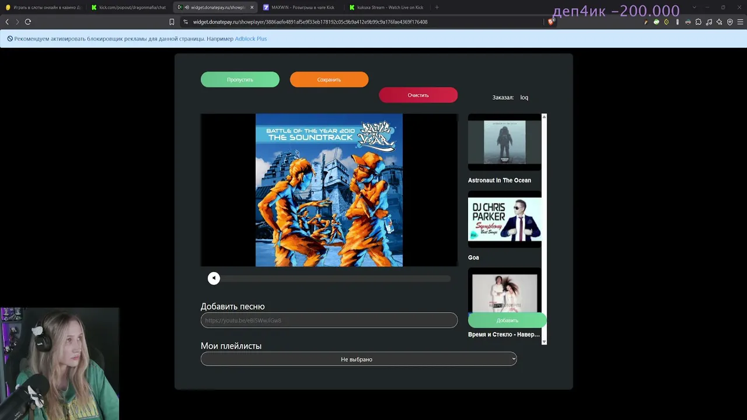Viewport: 747px width, 420px height.
Task: Click the orange 'Сохранить' button
Action: click(x=329, y=79)
